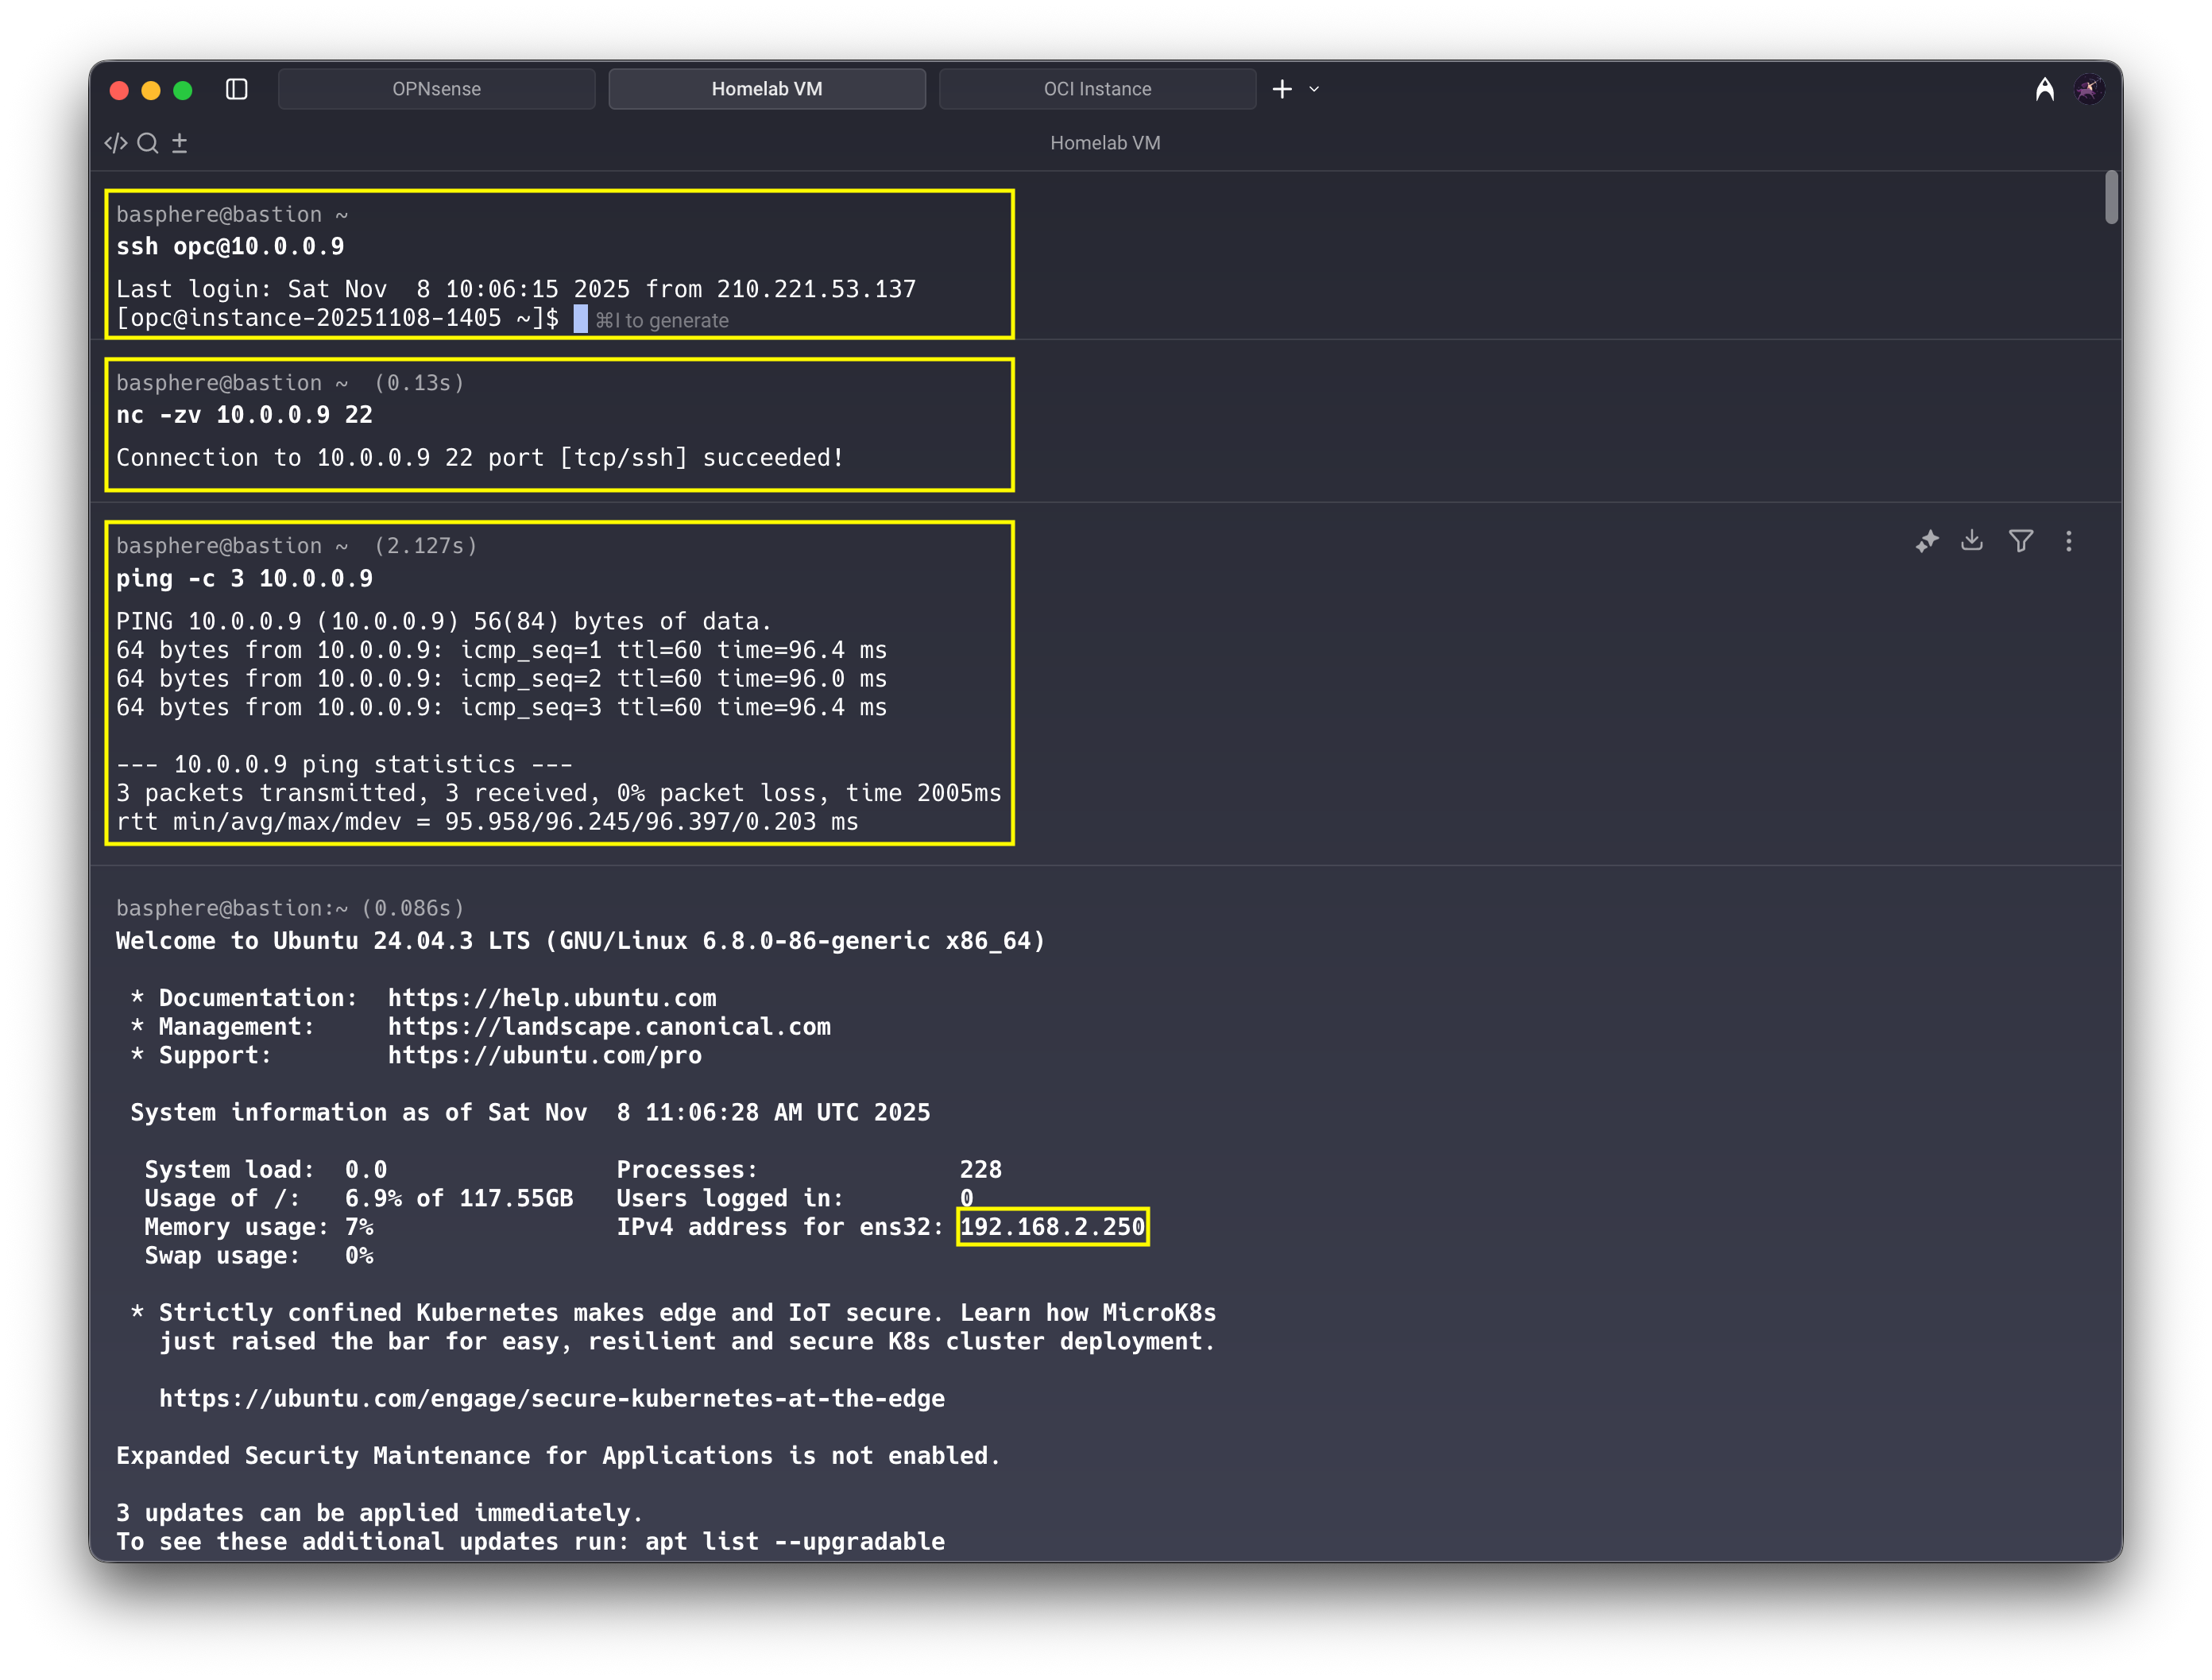Image resolution: width=2212 pixels, height=1680 pixels.
Task: Click the plus-minus icon in toolbar
Action: coord(180,143)
